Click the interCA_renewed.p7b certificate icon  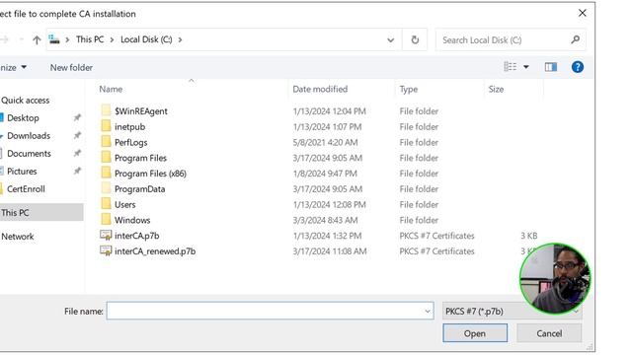[106, 250]
